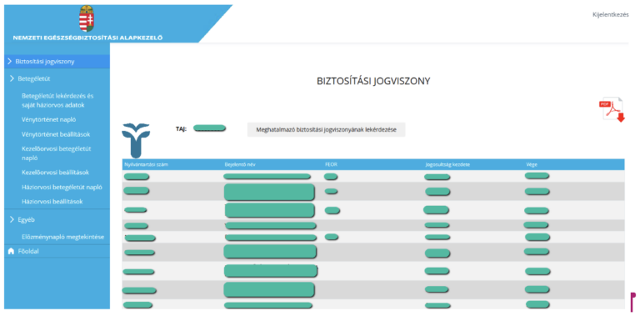Open Betegéletút lekérdezés és saját háziorvos adatok

57,100
